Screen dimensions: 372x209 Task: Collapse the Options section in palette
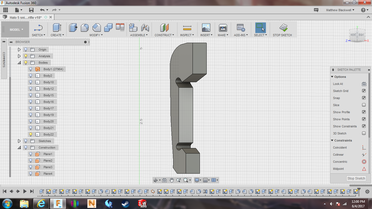coord(332,77)
